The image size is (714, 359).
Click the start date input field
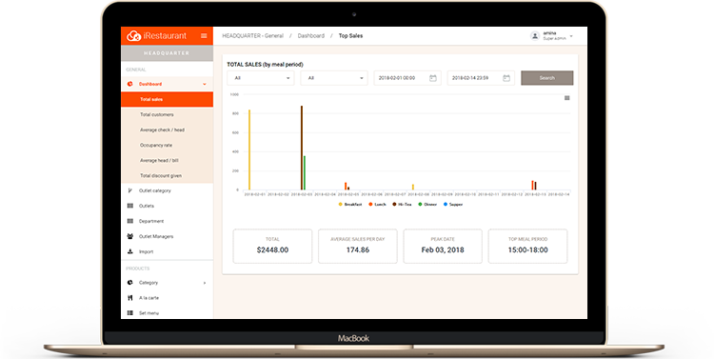[407, 78]
